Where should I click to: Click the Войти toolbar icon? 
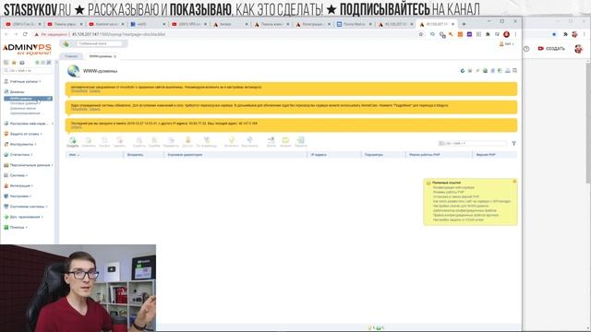click(x=271, y=142)
